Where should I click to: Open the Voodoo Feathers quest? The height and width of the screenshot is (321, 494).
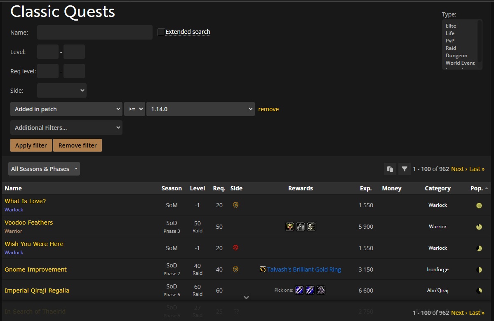29,223
